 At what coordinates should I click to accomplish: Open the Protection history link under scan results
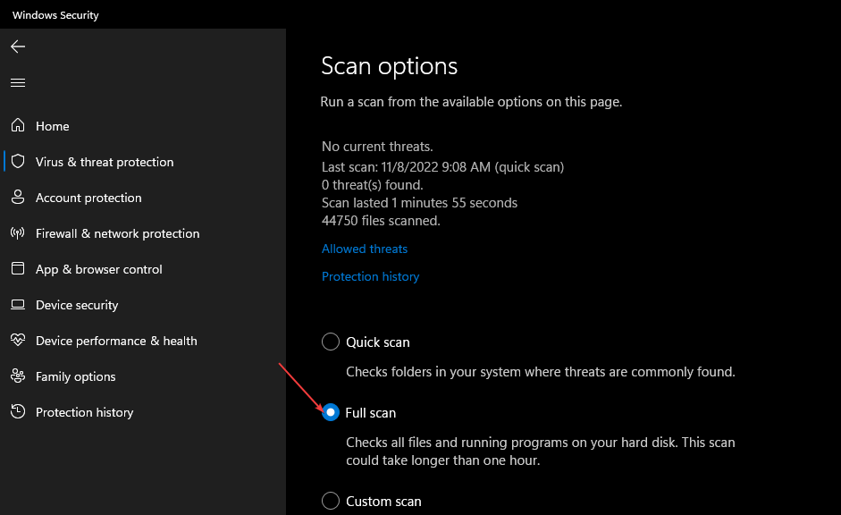pyautogui.click(x=371, y=277)
